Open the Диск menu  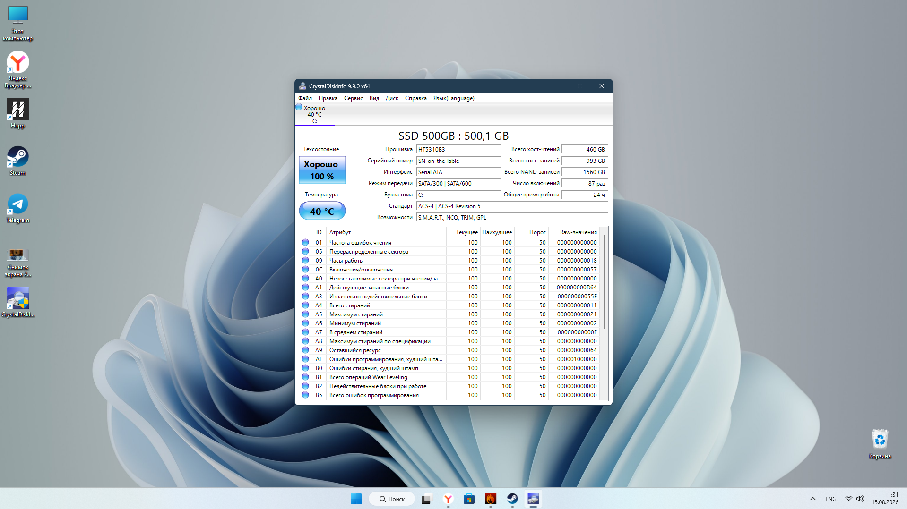392,98
